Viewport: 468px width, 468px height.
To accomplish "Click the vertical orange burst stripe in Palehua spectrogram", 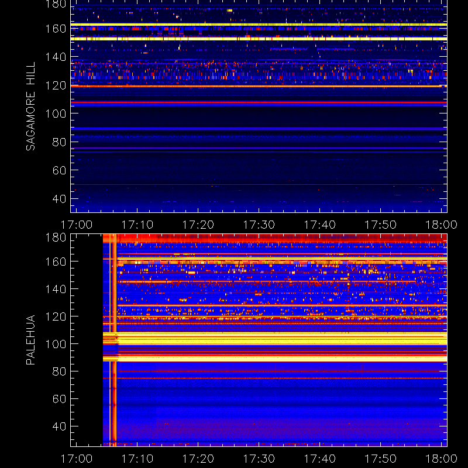I will (x=115, y=340).
